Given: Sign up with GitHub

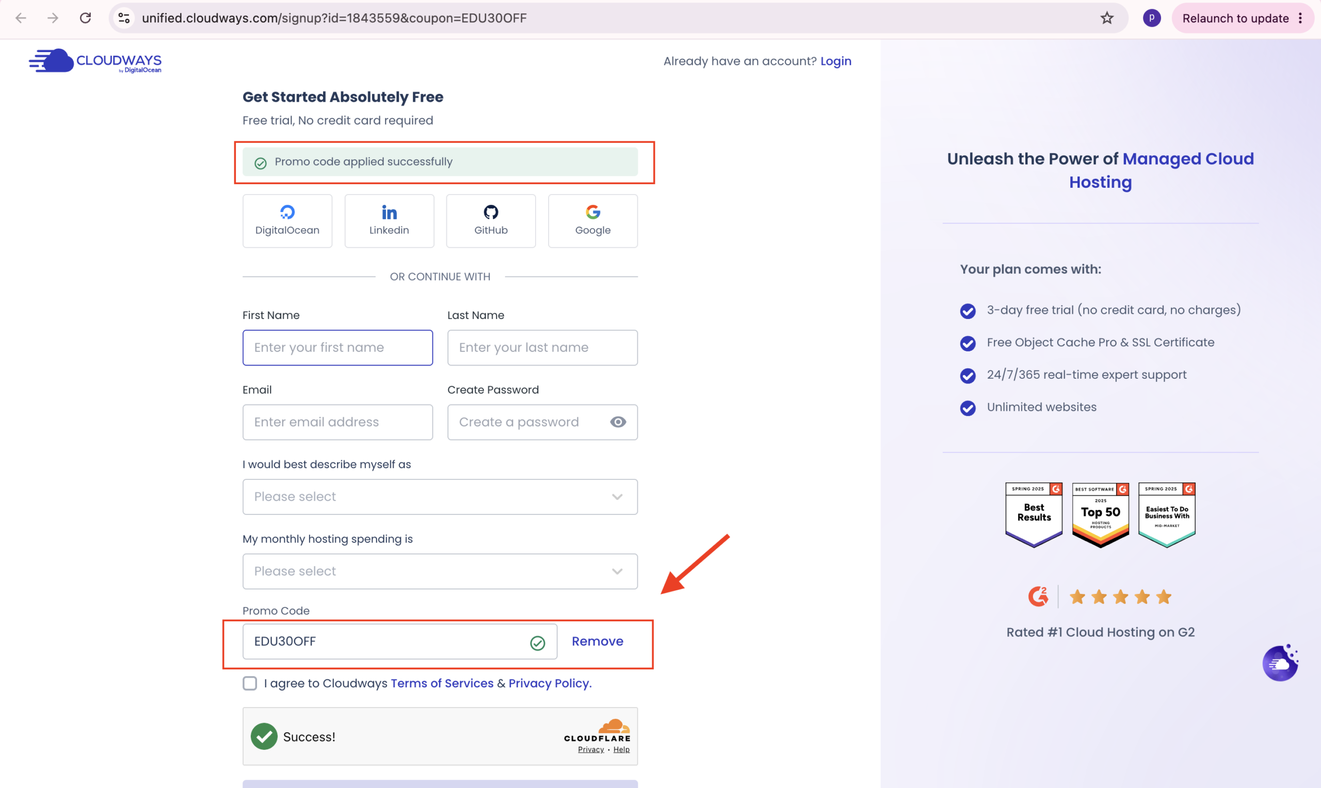Looking at the screenshot, I should [491, 220].
